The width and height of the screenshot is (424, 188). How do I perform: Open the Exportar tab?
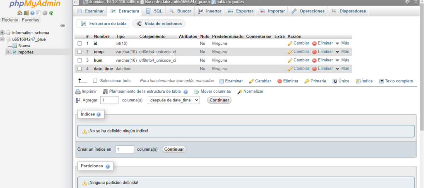coord(240,11)
